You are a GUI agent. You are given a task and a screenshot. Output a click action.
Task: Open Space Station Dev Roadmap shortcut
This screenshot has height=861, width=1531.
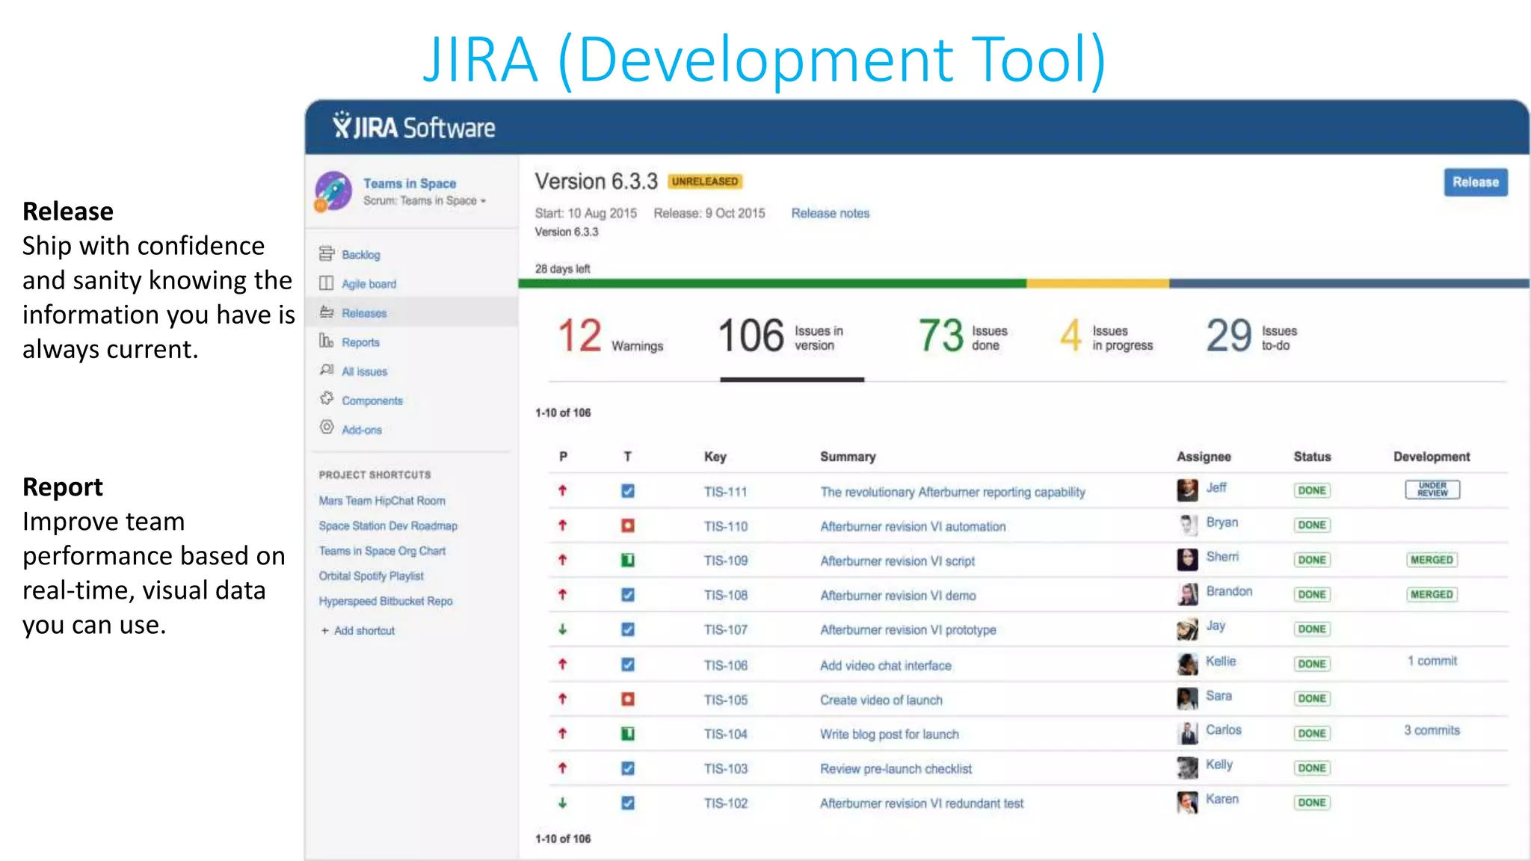point(388,525)
